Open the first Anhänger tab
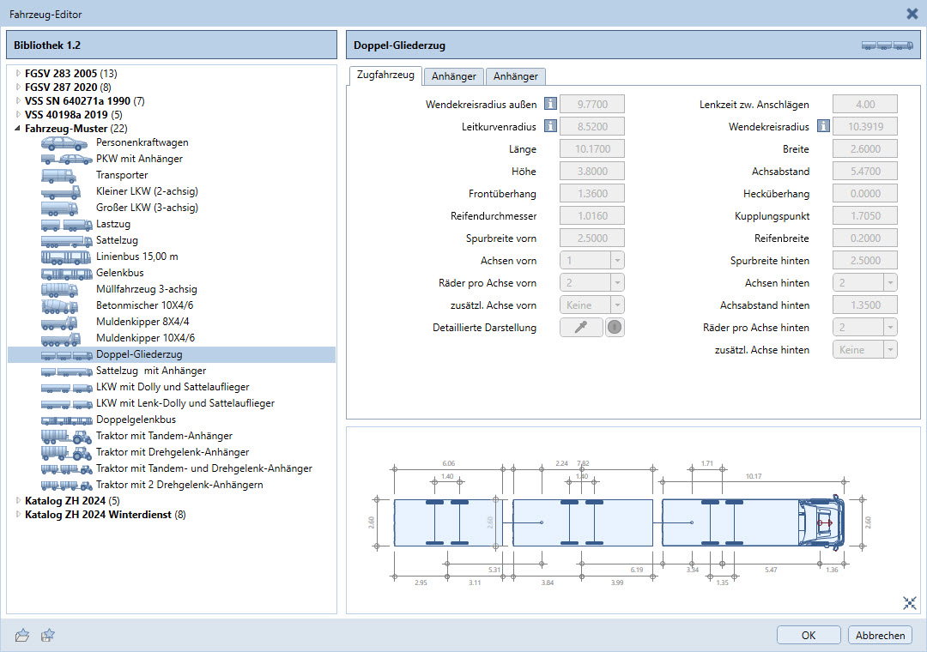The height and width of the screenshot is (652, 927). tap(454, 76)
